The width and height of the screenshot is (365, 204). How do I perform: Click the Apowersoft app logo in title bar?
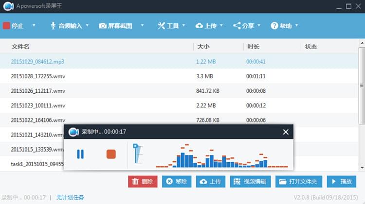tap(8, 6)
